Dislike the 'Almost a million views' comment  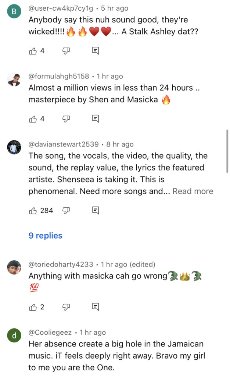[x=66, y=119]
